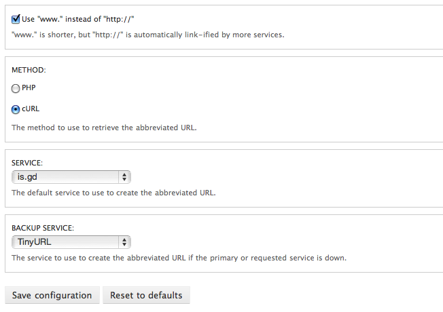Click the default service description text
This screenshot has width=443, height=312.
point(113,193)
